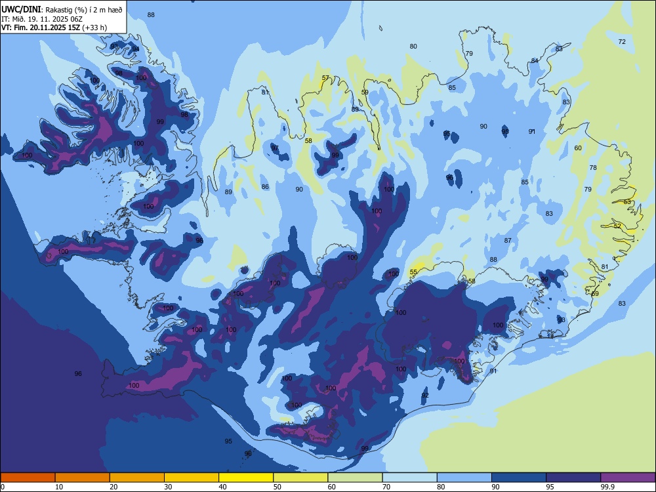This screenshot has height=492, width=656.
Task: Click the map value 87 in the east interior
Action: (x=508, y=241)
